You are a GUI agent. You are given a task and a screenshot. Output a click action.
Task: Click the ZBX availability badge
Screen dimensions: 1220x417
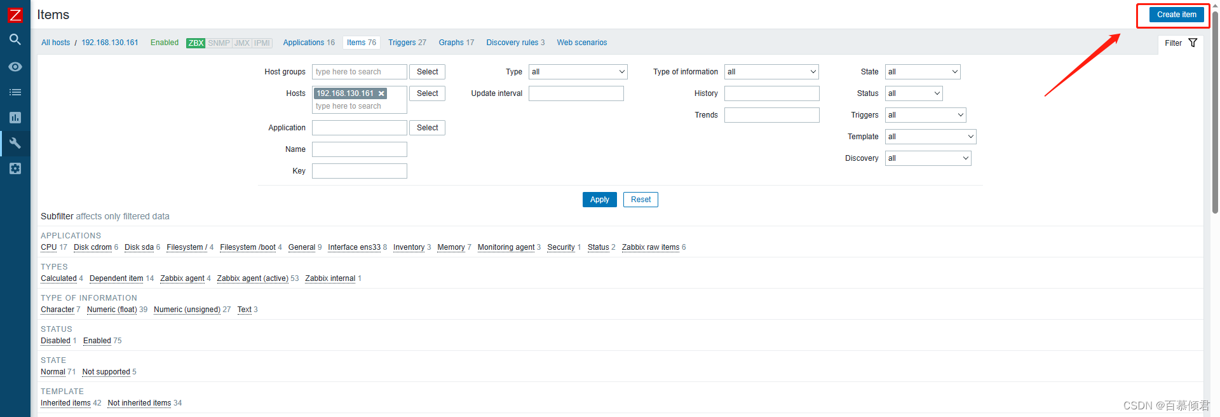click(196, 43)
